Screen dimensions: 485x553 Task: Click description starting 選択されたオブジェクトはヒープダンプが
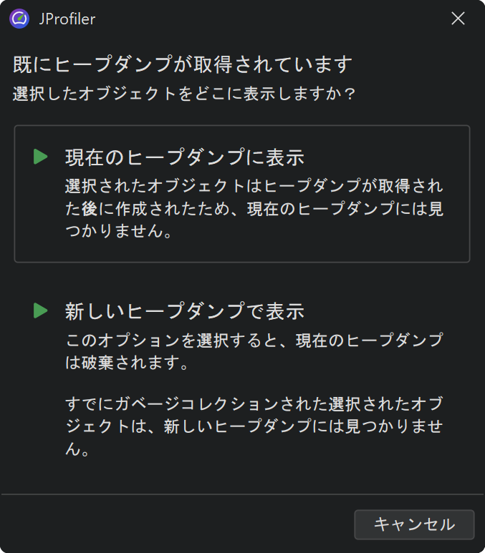[x=254, y=186]
